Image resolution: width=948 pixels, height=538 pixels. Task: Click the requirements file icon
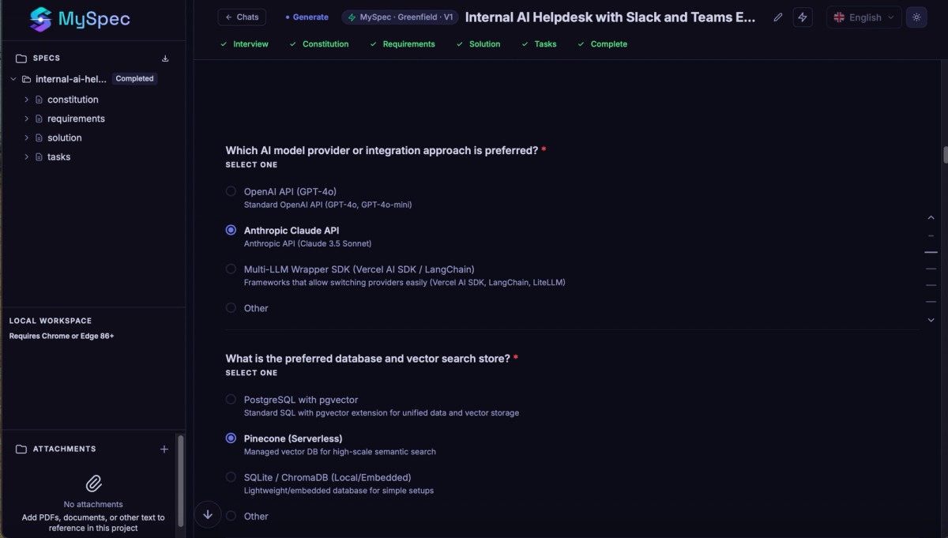coord(39,119)
